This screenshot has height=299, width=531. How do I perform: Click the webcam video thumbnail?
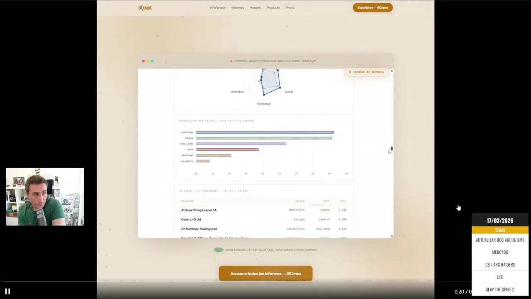[x=45, y=197]
